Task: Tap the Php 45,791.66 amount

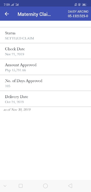Action: (15, 70)
